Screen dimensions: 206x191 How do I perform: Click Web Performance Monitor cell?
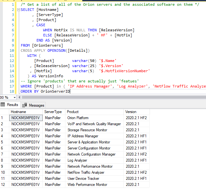pyautogui.click(x=94, y=185)
